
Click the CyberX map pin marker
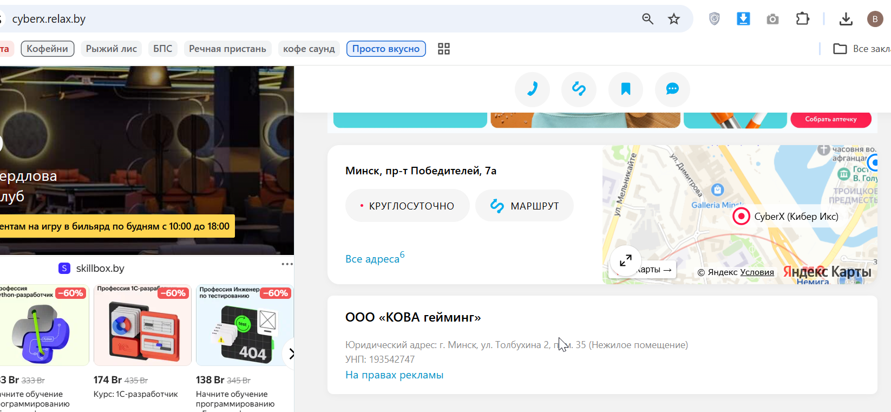click(x=741, y=217)
